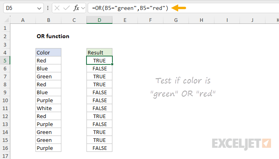Click cell B6 containing 'Blue'
Image resolution: width=279 pixels, height=159 pixels.
coord(48,68)
